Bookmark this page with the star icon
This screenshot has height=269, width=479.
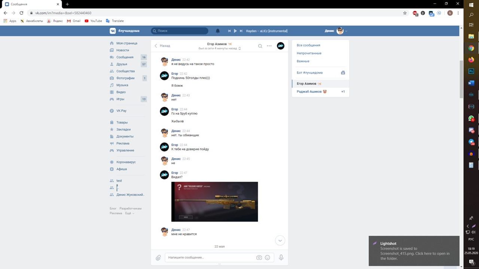coord(405,13)
